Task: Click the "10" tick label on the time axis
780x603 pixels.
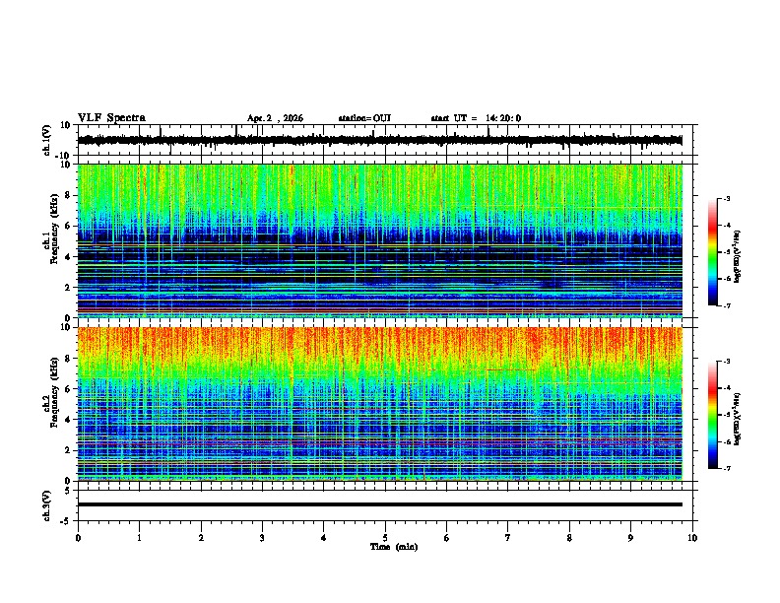Action: click(x=692, y=538)
